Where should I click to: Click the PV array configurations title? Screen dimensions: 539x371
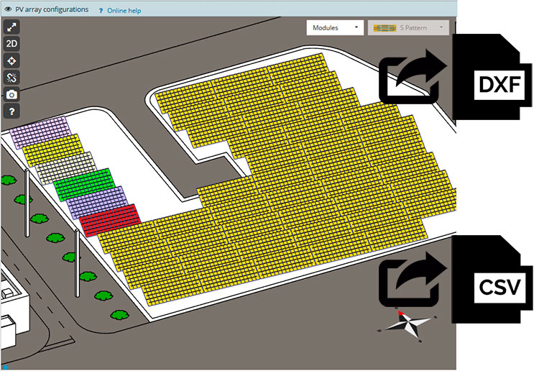click(52, 9)
